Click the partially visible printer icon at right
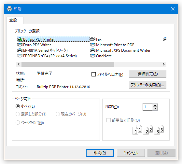This screenshot has height=164, width=182. (165, 39)
